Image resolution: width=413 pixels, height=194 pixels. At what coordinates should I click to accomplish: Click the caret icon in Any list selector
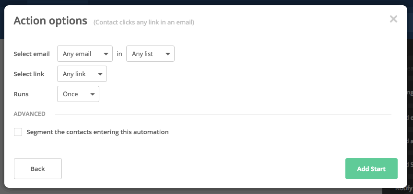(167, 54)
